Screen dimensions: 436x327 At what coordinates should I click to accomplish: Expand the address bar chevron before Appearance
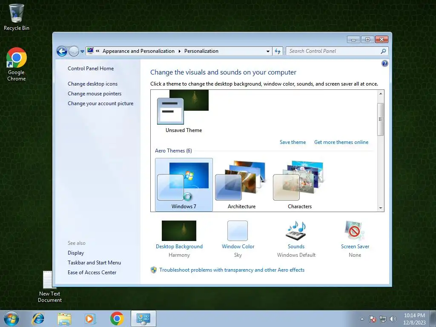(x=98, y=51)
